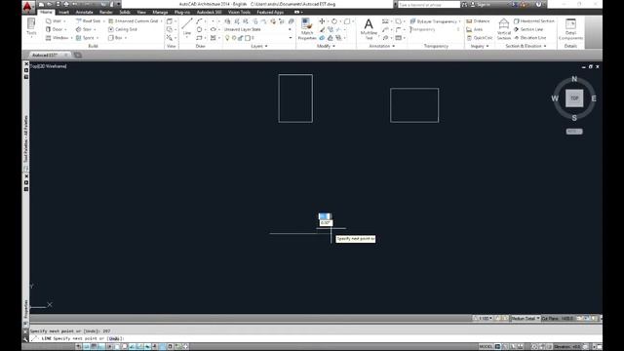Click the Vertical Section tool

tap(504, 29)
